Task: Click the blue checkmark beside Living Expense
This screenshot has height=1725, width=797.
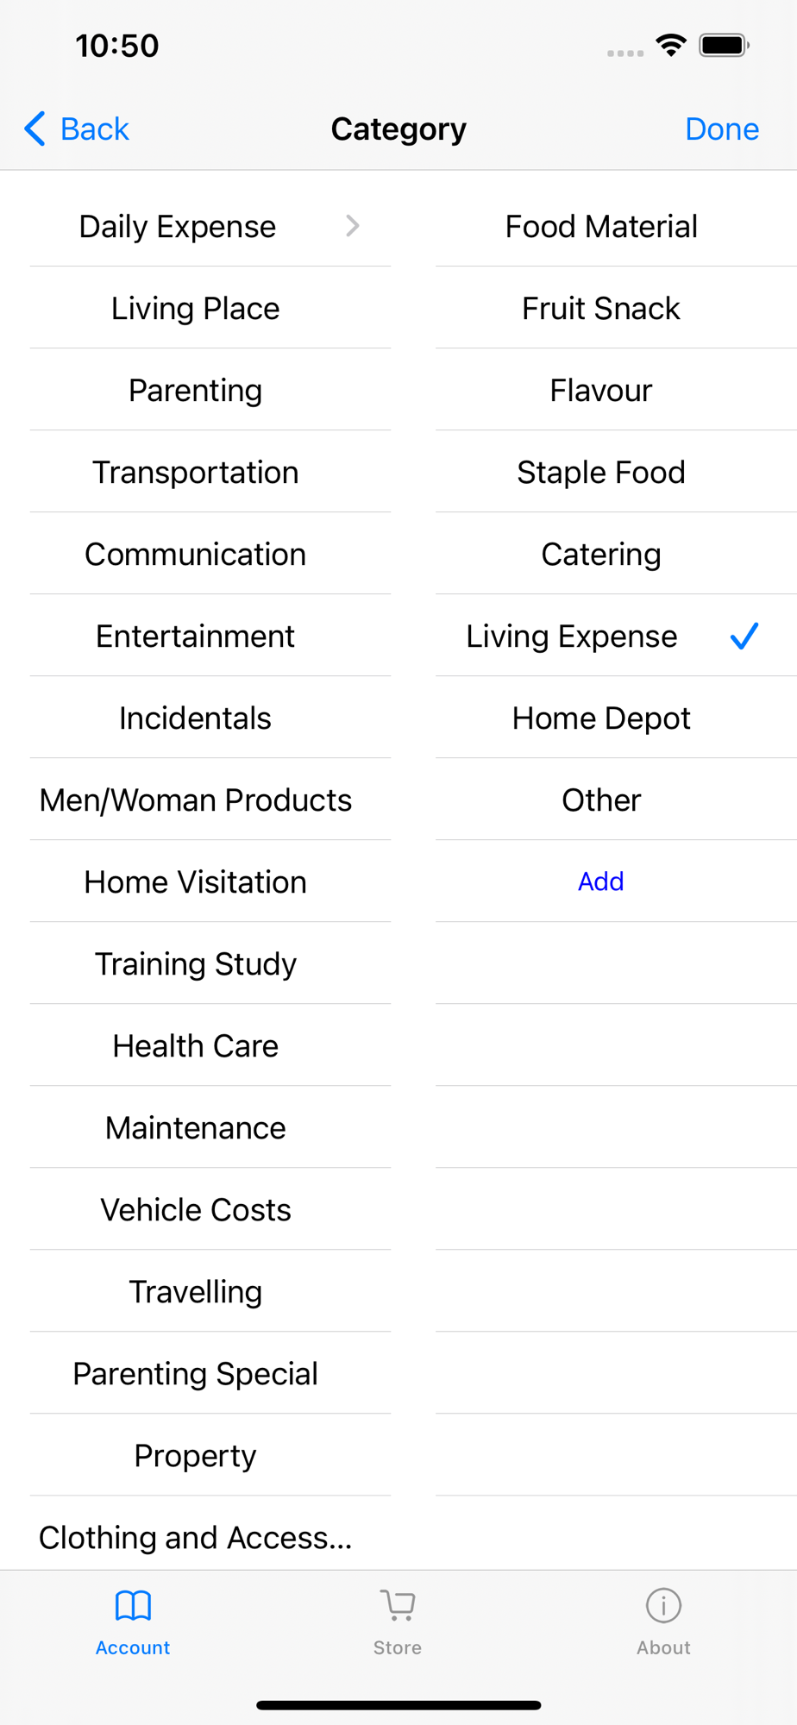Action: click(744, 637)
